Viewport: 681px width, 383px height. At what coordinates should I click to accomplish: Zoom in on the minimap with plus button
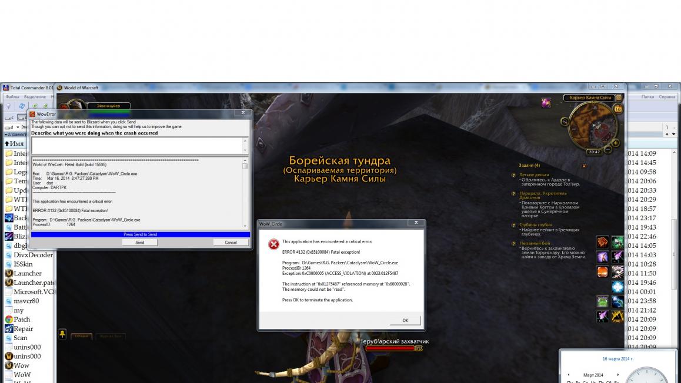click(x=616, y=143)
